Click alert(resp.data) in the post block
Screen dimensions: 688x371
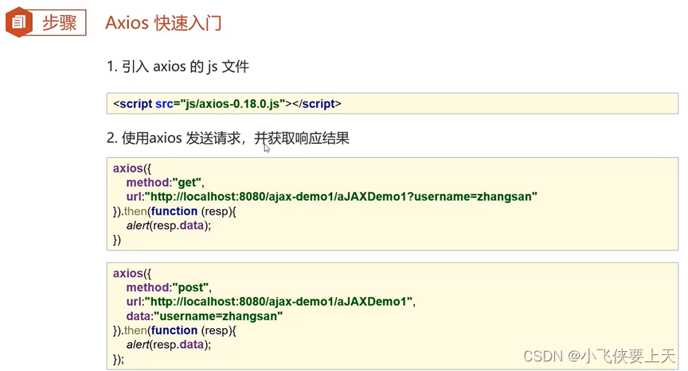(169, 345)
